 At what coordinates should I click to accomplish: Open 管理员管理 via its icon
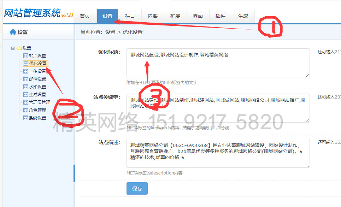click(x=25, y=101)
